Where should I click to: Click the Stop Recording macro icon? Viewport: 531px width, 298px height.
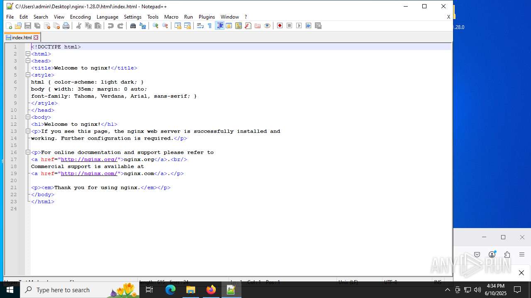(x=289, y=26)
